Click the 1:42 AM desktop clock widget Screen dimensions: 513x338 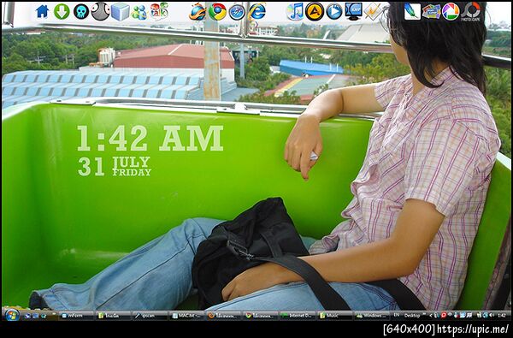pos(150,138)
